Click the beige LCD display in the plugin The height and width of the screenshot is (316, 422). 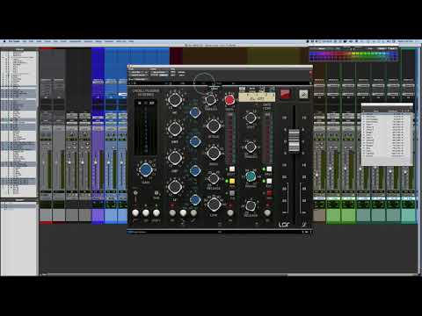coord(257,97)
